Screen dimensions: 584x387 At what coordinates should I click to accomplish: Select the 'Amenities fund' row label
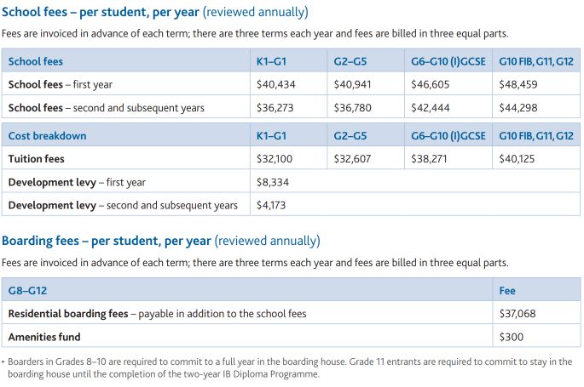44,337
